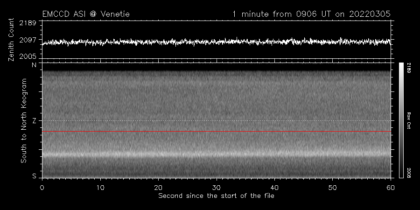Click the 2097 tick label on Zenith Count axis
The width and height of the screenshot is (420, 210).
28,40
